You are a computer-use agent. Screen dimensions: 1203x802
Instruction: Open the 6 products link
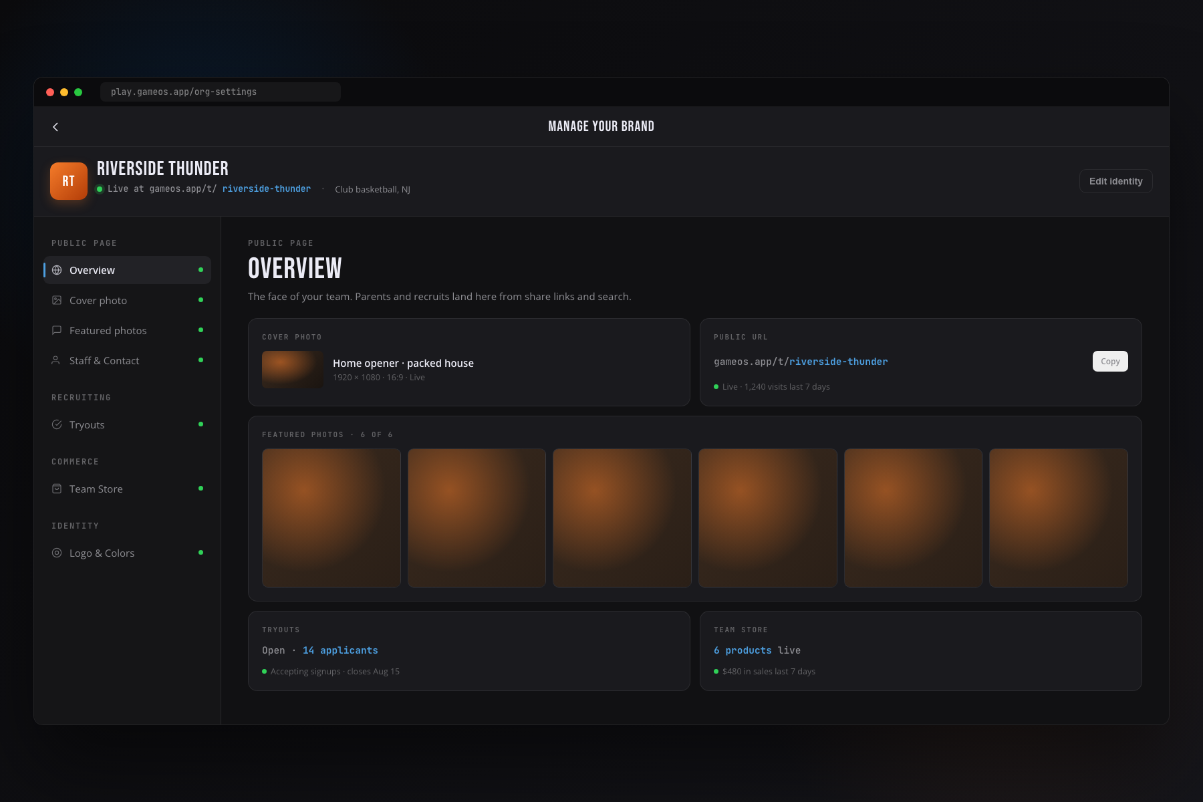[x=743, y=650]
